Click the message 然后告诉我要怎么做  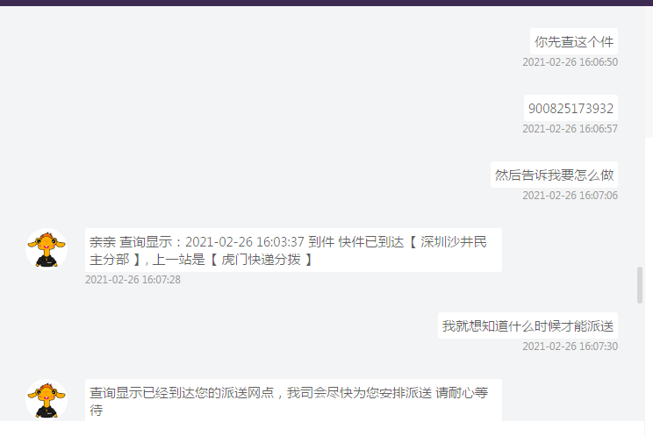pos(554,175)
